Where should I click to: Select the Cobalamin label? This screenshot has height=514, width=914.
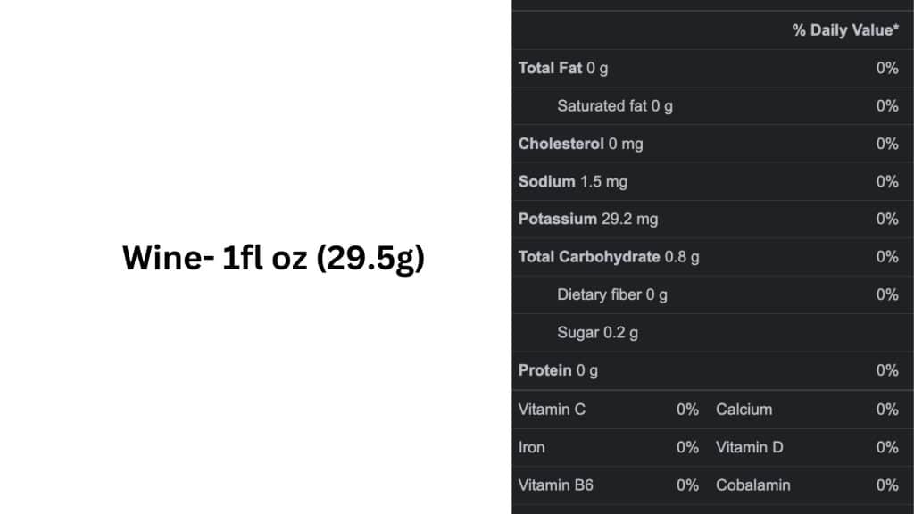tap(752, 485)
